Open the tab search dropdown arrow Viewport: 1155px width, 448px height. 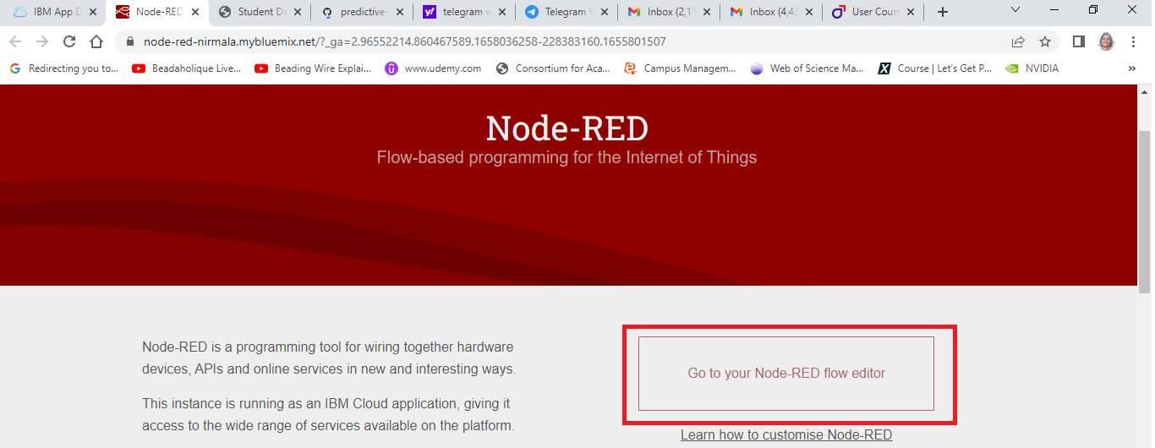click(1015, 10)
